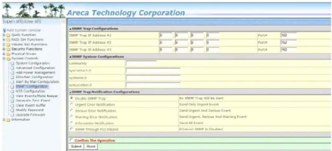Click the sysLocation.0 input field
This screenshot has height=151, width=332.
153,85
